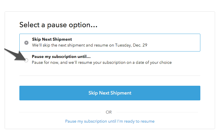Click the horizontal divider line right of "OR"

pos(157,112)
